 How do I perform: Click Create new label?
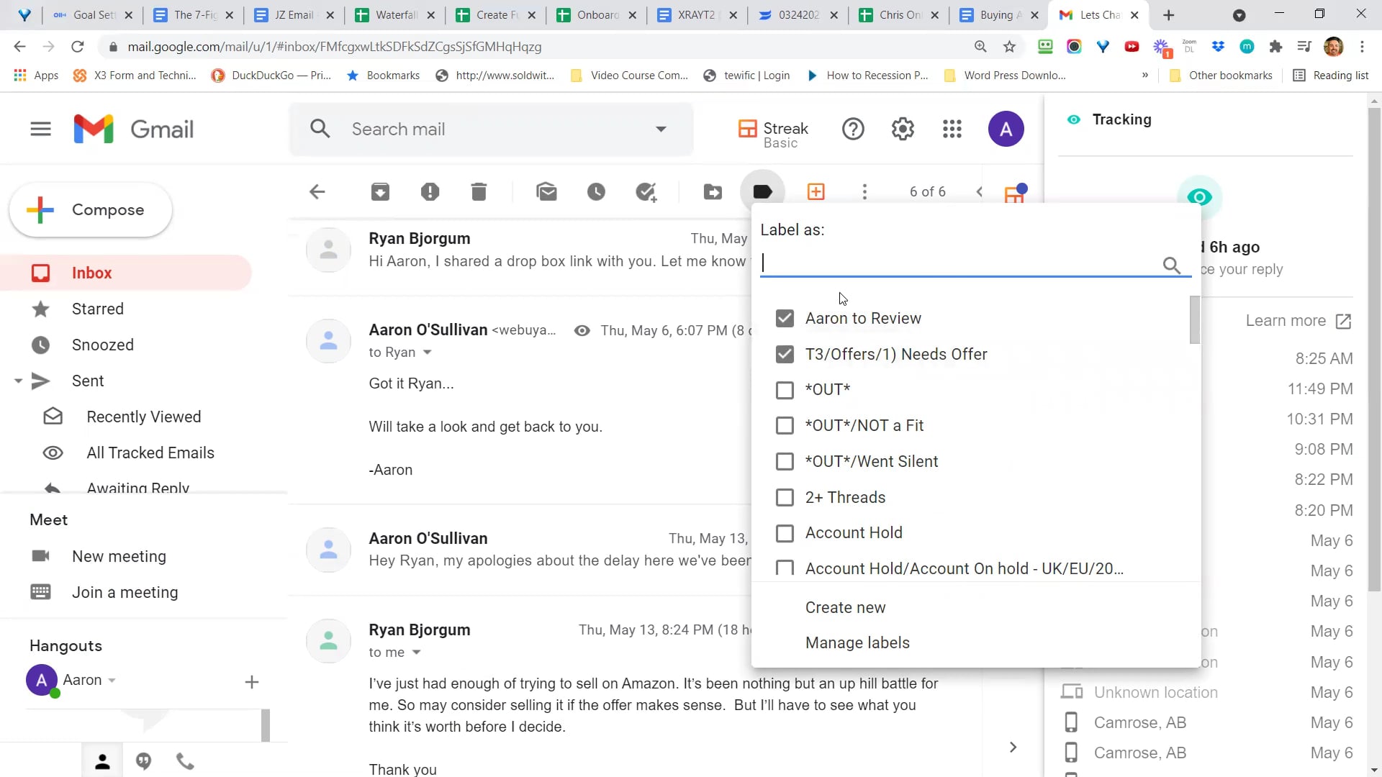(845, 608)
